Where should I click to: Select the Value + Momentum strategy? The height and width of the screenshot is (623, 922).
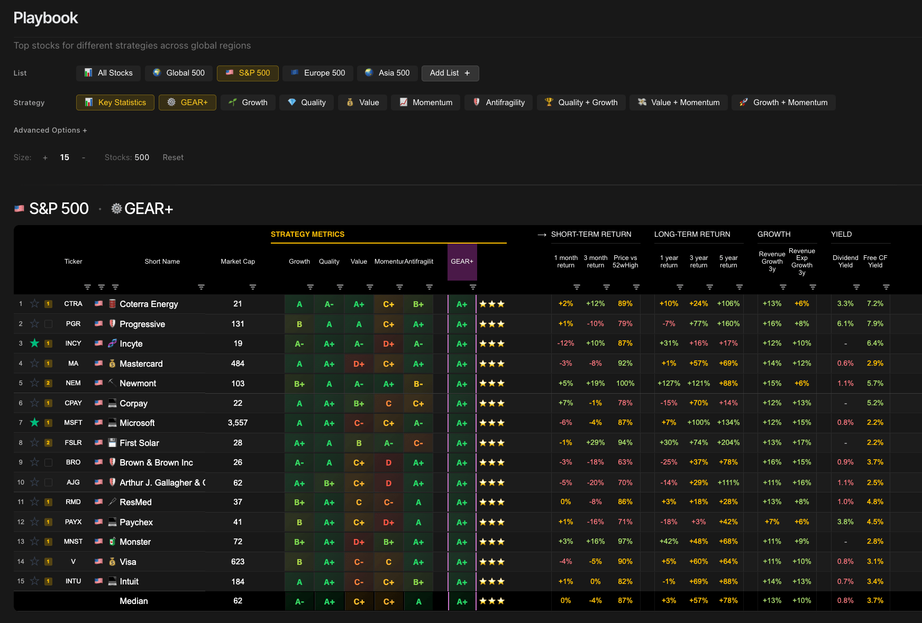(x=678, y=102)
